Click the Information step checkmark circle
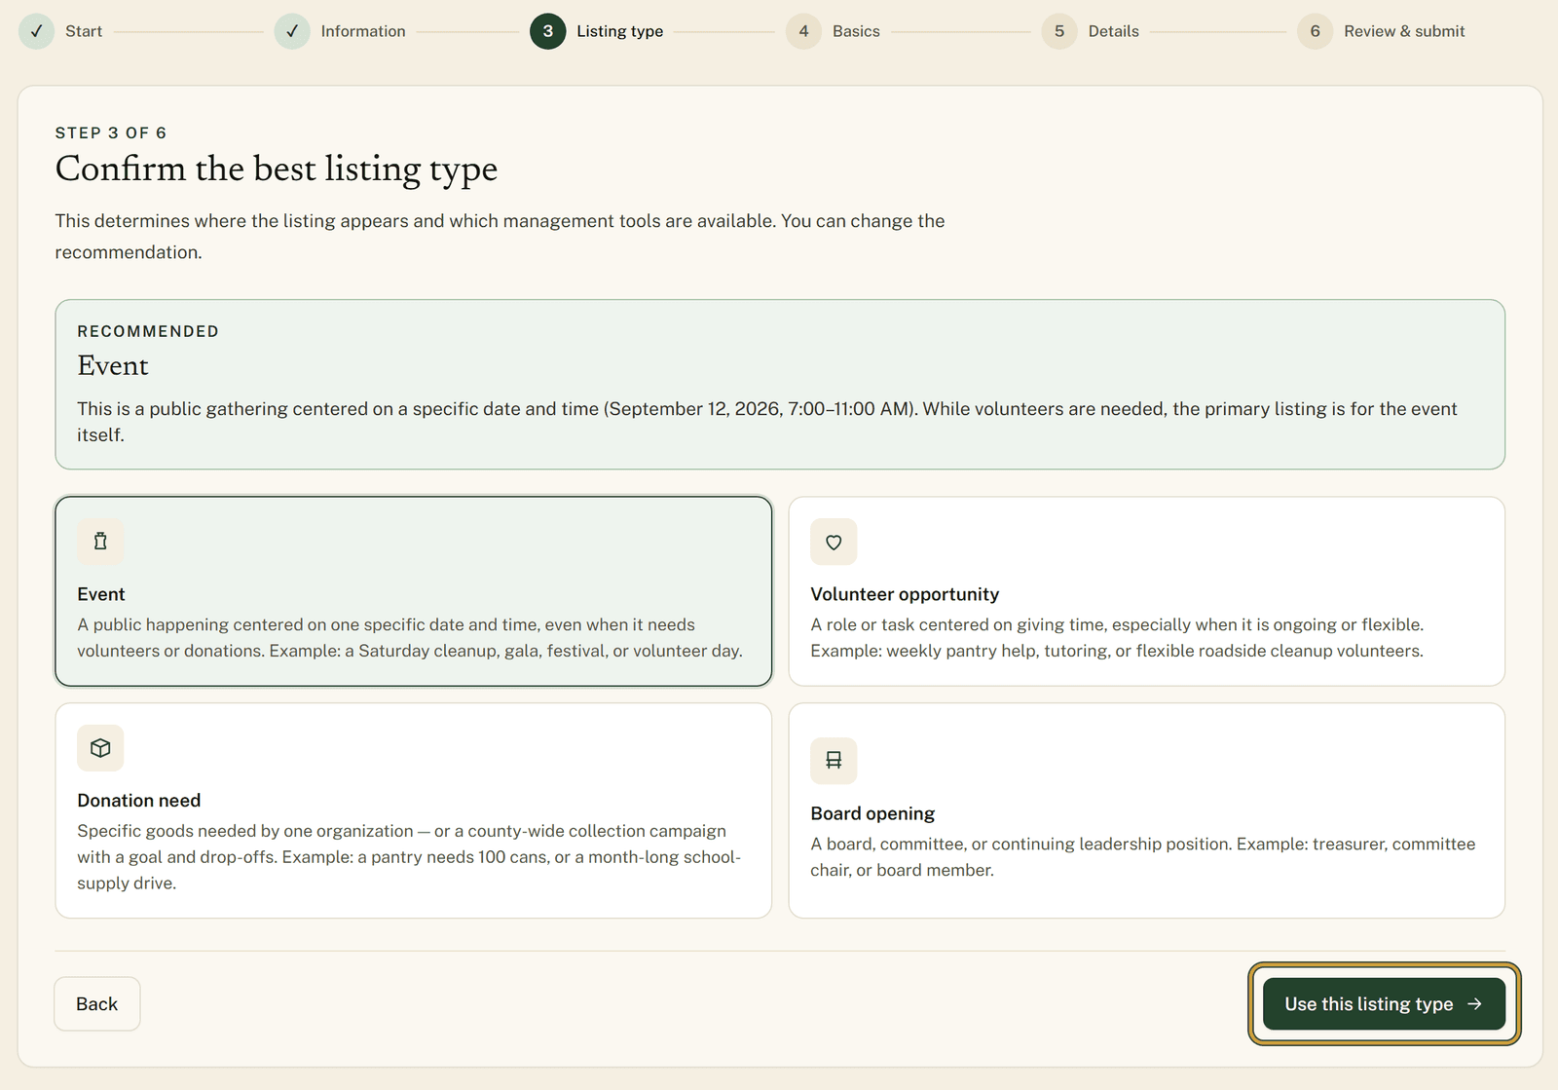Image resolution: width=1558 pixels, height=1090 pixels. [x=292, y=31]
